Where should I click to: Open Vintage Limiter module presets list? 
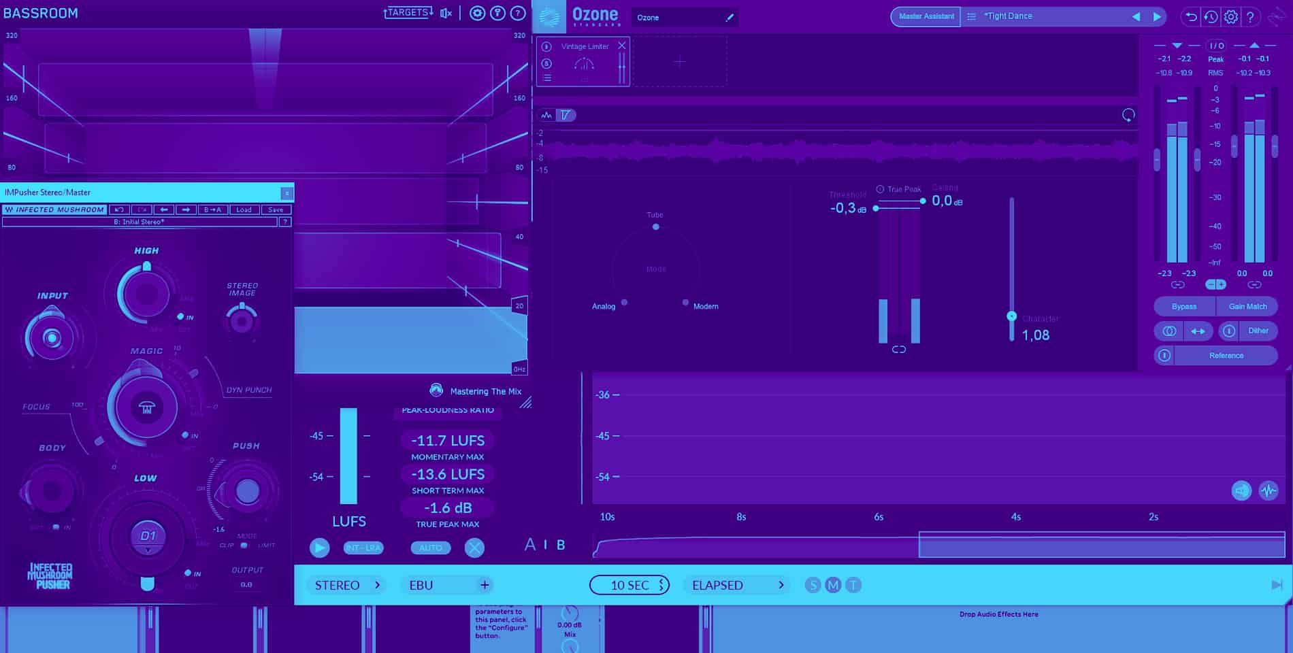coord(546,78)
